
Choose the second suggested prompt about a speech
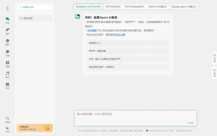(128, 51)
